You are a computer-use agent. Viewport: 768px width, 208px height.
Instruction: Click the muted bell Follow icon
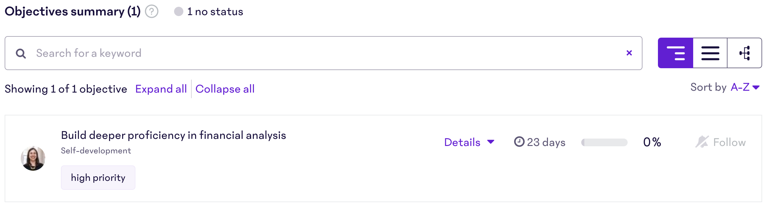(x=702, y=142)
